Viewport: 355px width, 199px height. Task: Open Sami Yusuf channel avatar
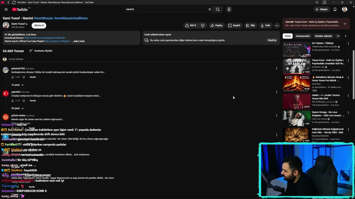click(x=6, y=25)
